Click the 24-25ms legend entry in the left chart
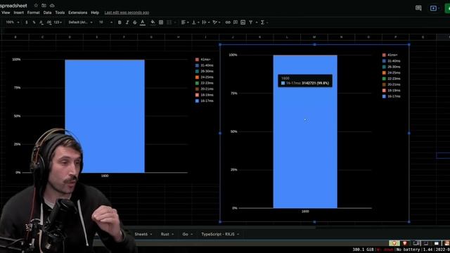 [205, 77]
